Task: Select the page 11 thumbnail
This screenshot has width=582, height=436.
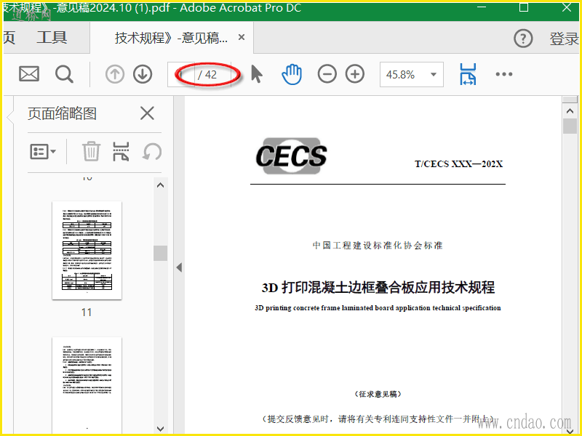Action: coord(87,250)
